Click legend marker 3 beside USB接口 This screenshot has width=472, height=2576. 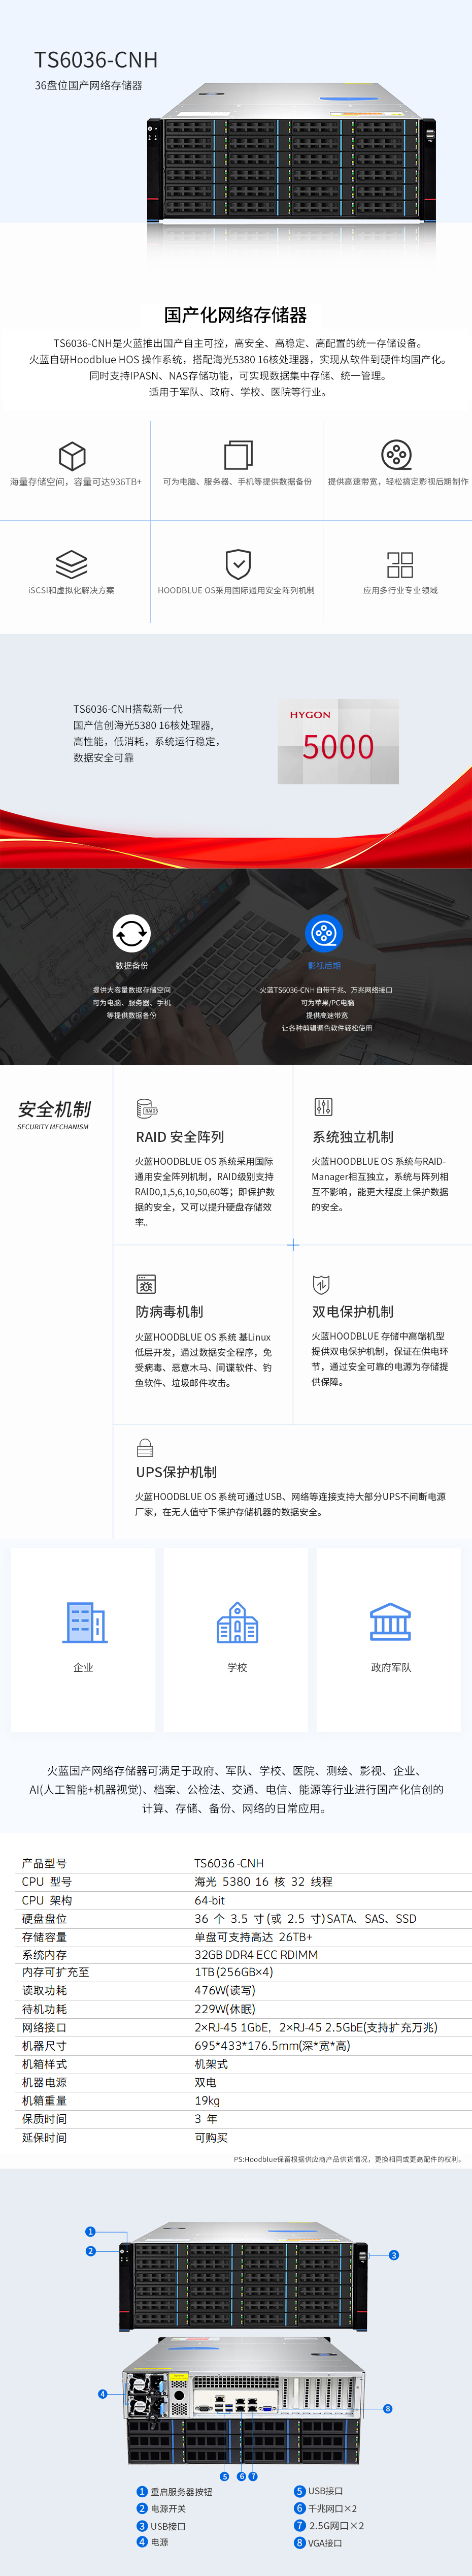point(142,2526)
